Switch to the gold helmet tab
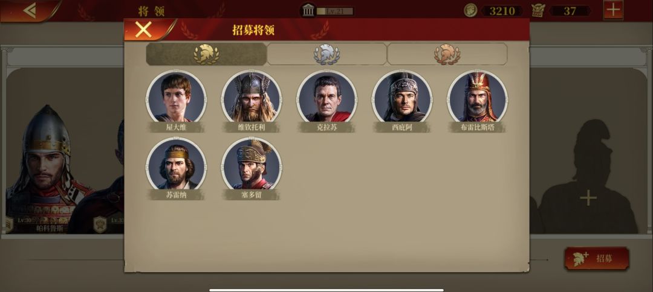This screenshot has width=653, height=292. click(206, 54)
